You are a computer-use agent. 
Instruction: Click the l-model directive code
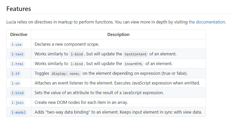click(x=18, y=112)
